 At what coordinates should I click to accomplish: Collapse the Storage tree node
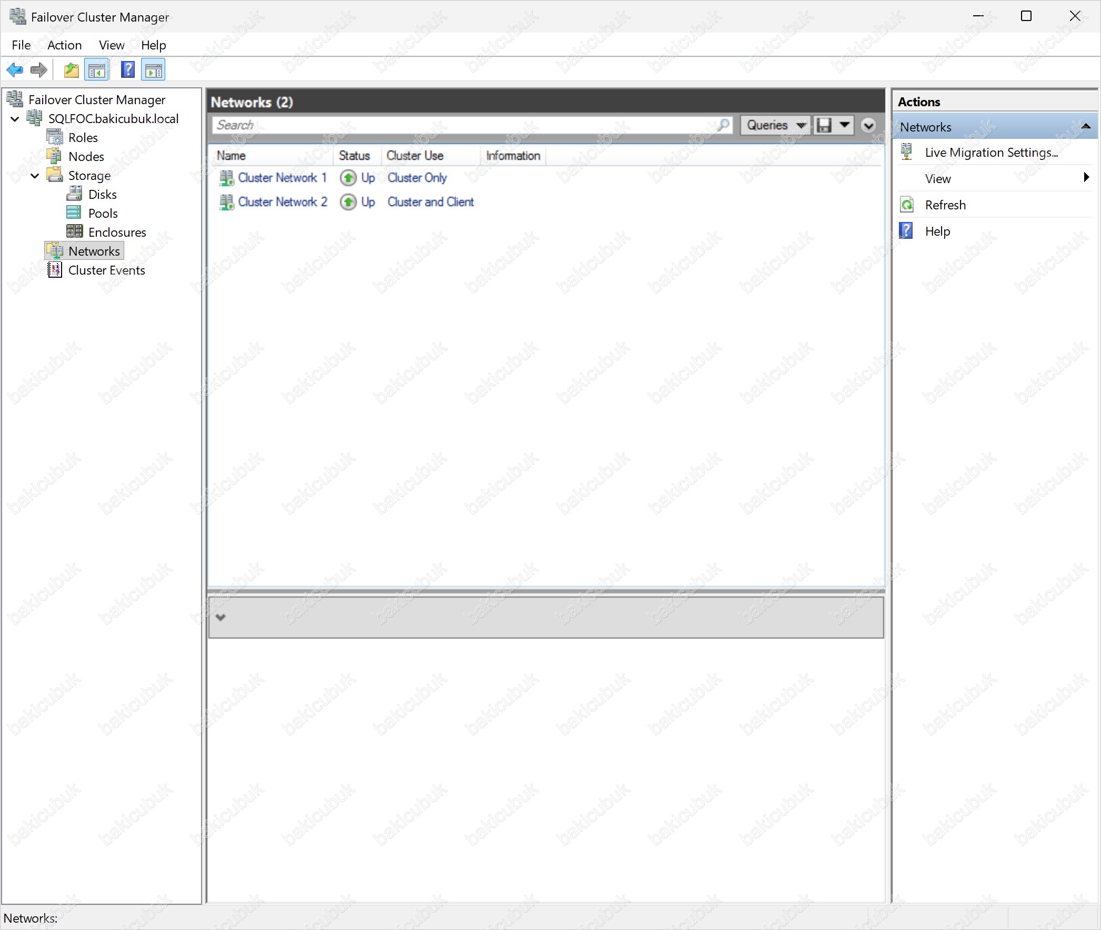click(35, 176)
